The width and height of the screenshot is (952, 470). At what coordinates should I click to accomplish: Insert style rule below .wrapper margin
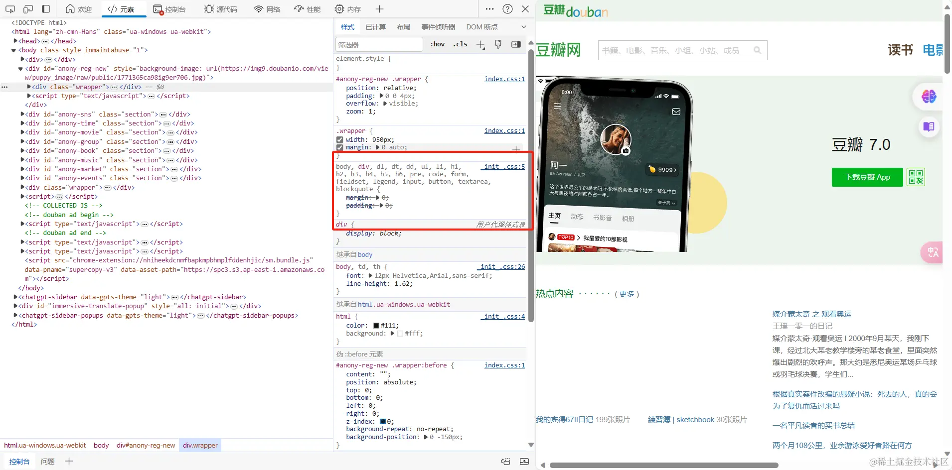[x=516, y=148]
